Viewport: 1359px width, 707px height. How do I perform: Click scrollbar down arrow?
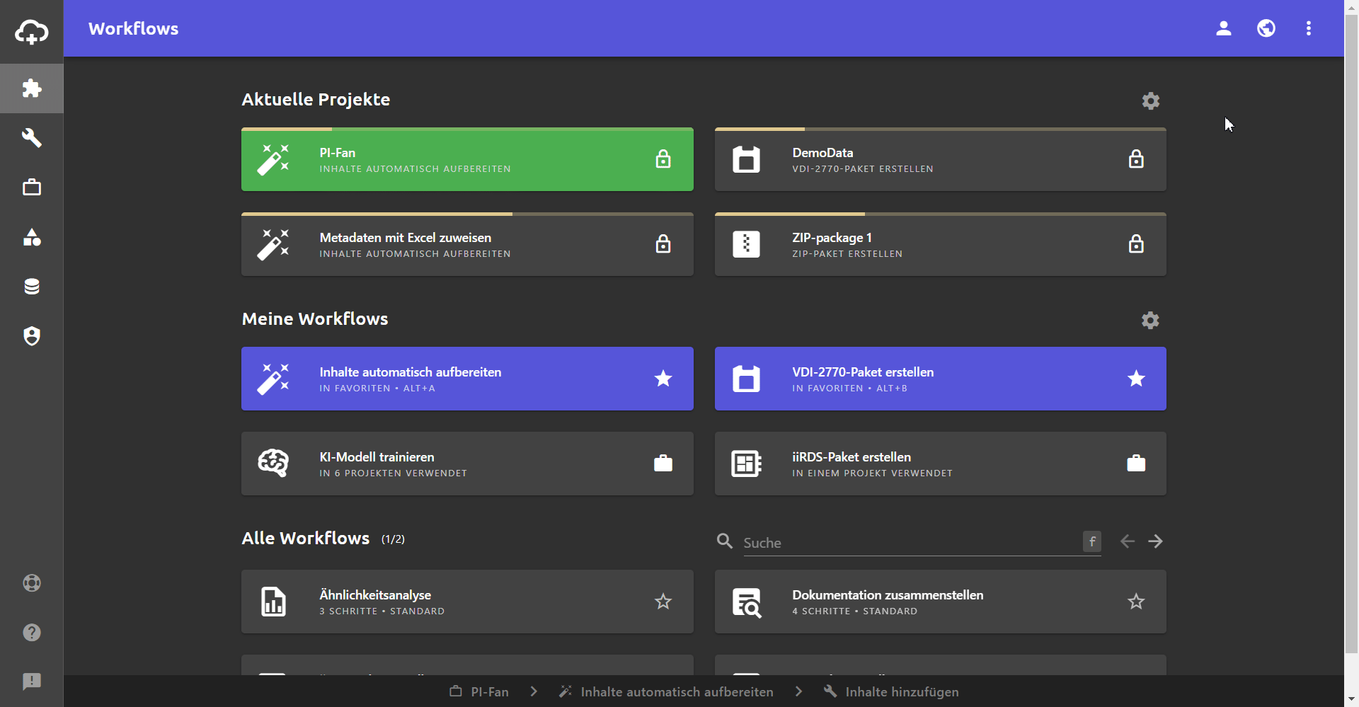click(x=1351, y=699)
